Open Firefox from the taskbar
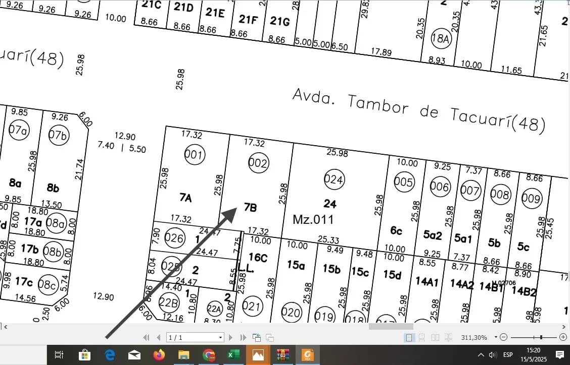This screenshot has width=570, height=365. [x=159, y=355]
